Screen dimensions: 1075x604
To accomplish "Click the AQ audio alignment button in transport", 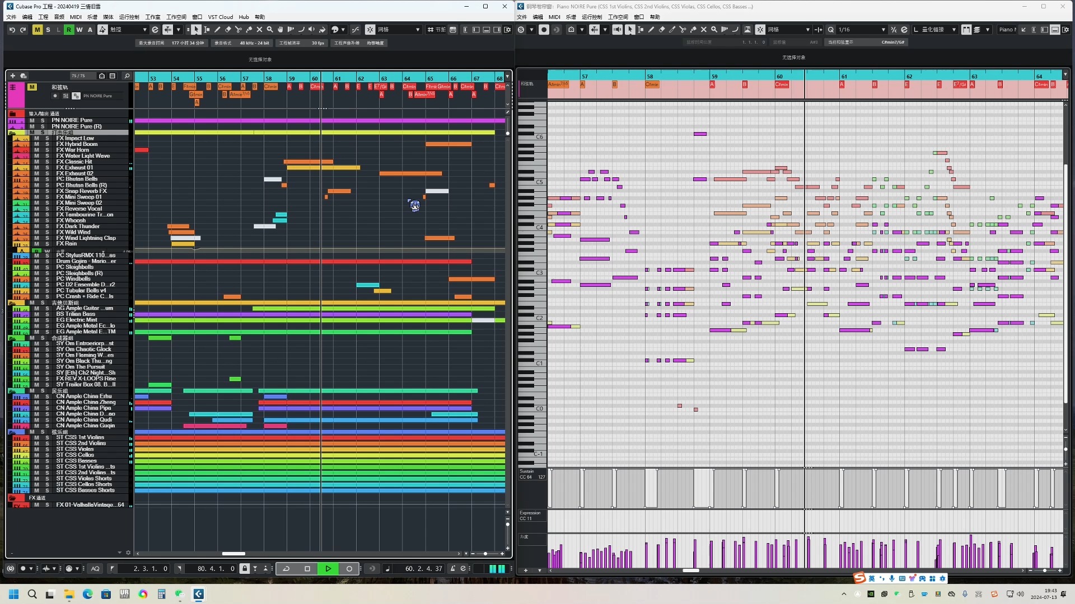I will tap(95, 569).
